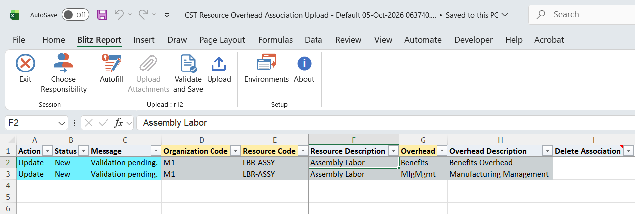Switch to the Home tab
635x214 pixels.
(x=54, y=40)
